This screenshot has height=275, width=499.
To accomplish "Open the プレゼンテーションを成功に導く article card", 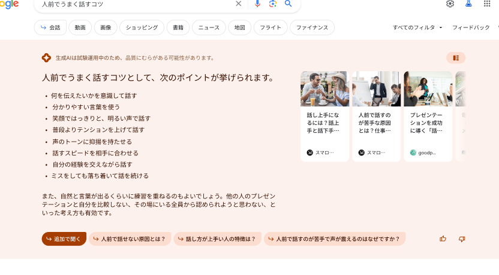I will (x=428, y=117).
